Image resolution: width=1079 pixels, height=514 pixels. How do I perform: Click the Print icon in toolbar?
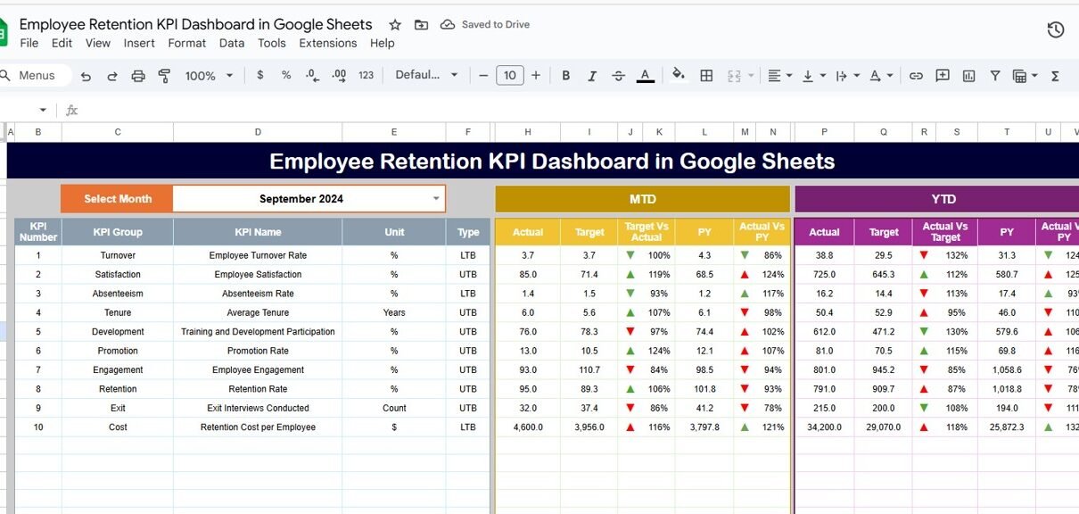tap(138, 76)
